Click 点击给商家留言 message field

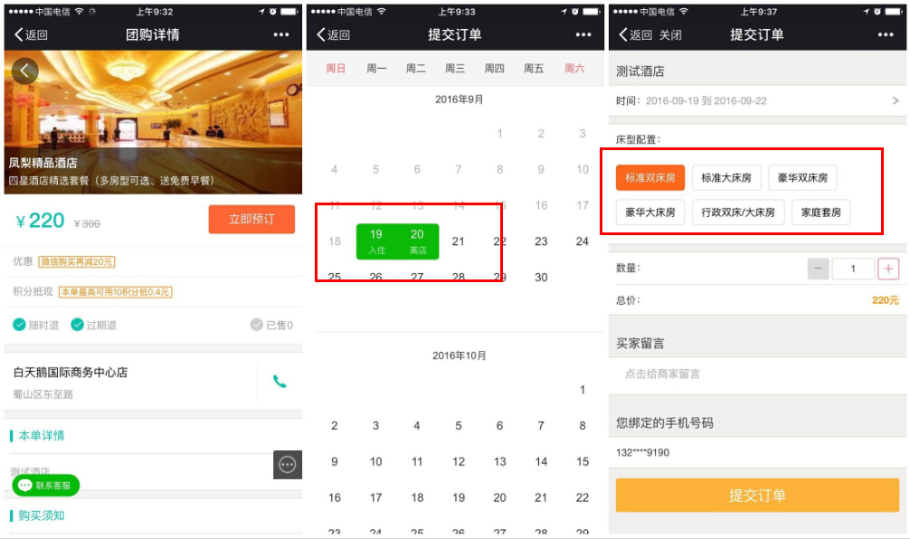coord(662,374)
